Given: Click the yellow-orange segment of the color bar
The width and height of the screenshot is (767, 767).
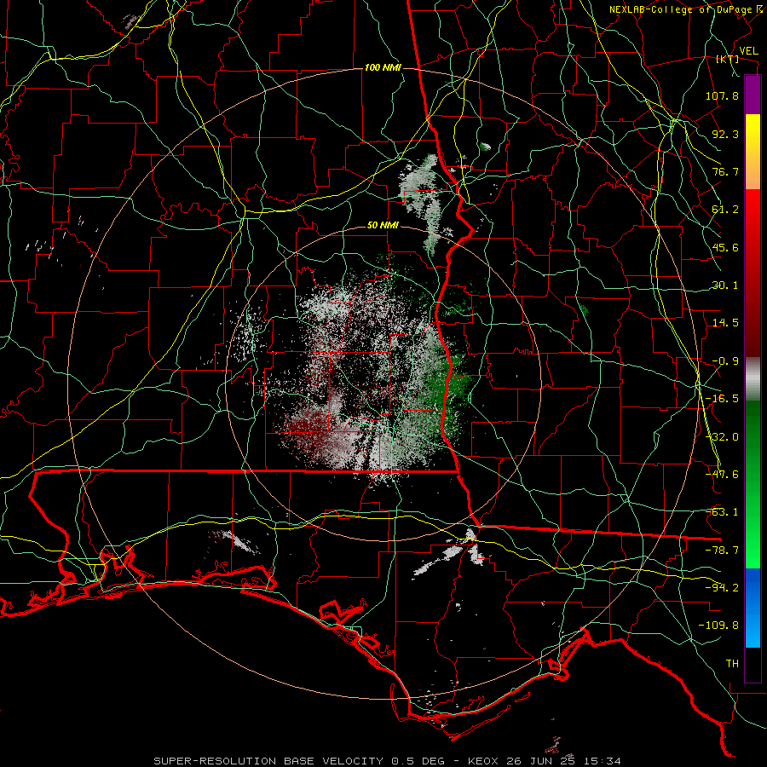Looking at the screenshot, I should [753, 152].
